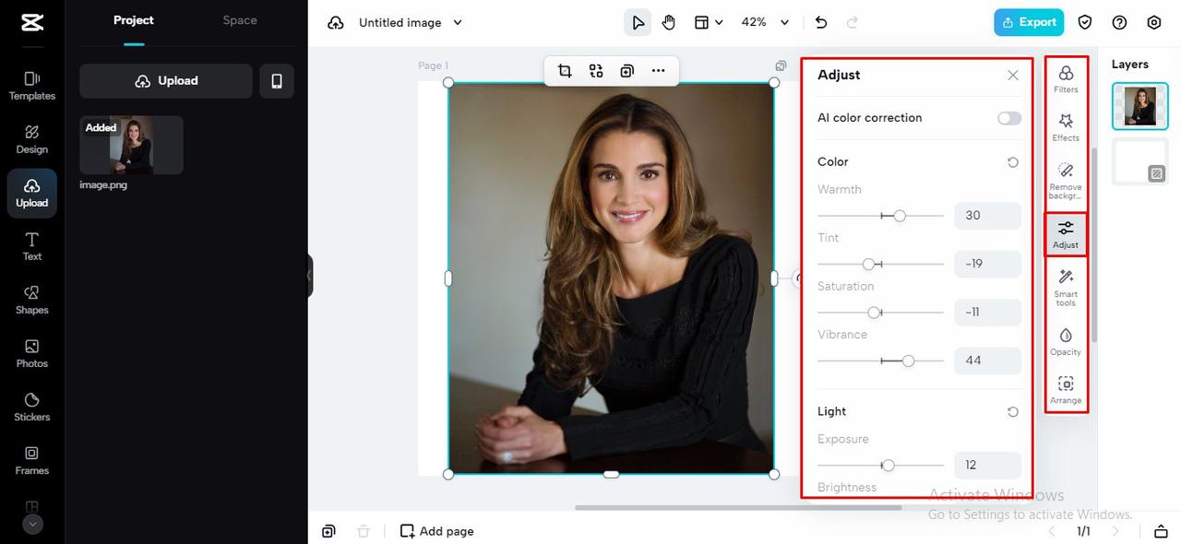Select the portrait layer thumbnail in Layers

[x=1139, y=106]
